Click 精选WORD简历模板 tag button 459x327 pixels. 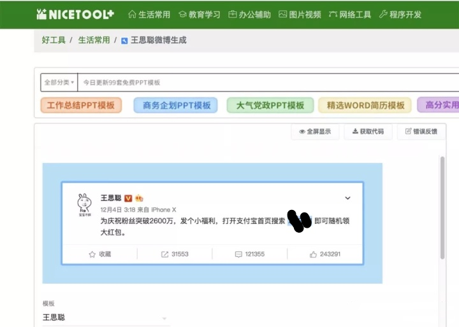point(365,105)
